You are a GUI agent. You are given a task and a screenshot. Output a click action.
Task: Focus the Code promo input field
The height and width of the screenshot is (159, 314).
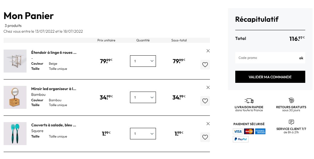[x=266, y=58]
